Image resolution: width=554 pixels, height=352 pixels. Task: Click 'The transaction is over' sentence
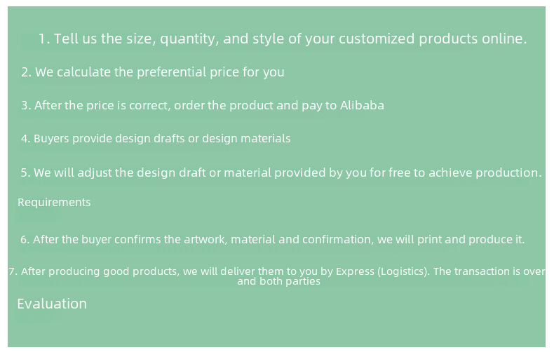point(489,271)
